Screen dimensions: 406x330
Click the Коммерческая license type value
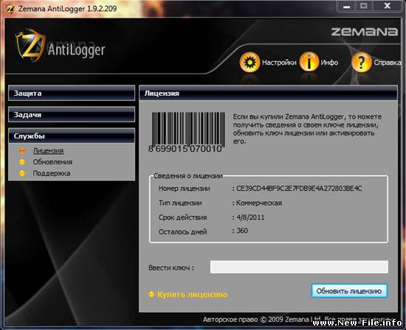click(259, 203)
